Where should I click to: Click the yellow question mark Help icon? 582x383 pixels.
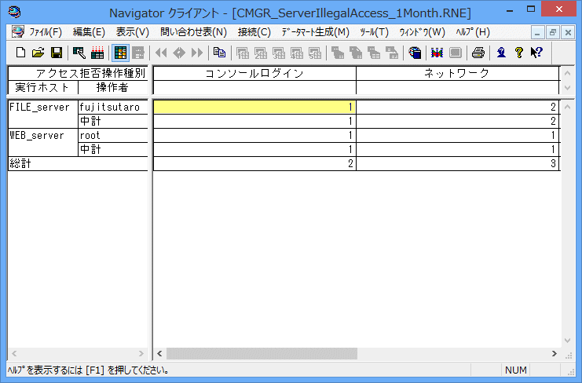518,53
